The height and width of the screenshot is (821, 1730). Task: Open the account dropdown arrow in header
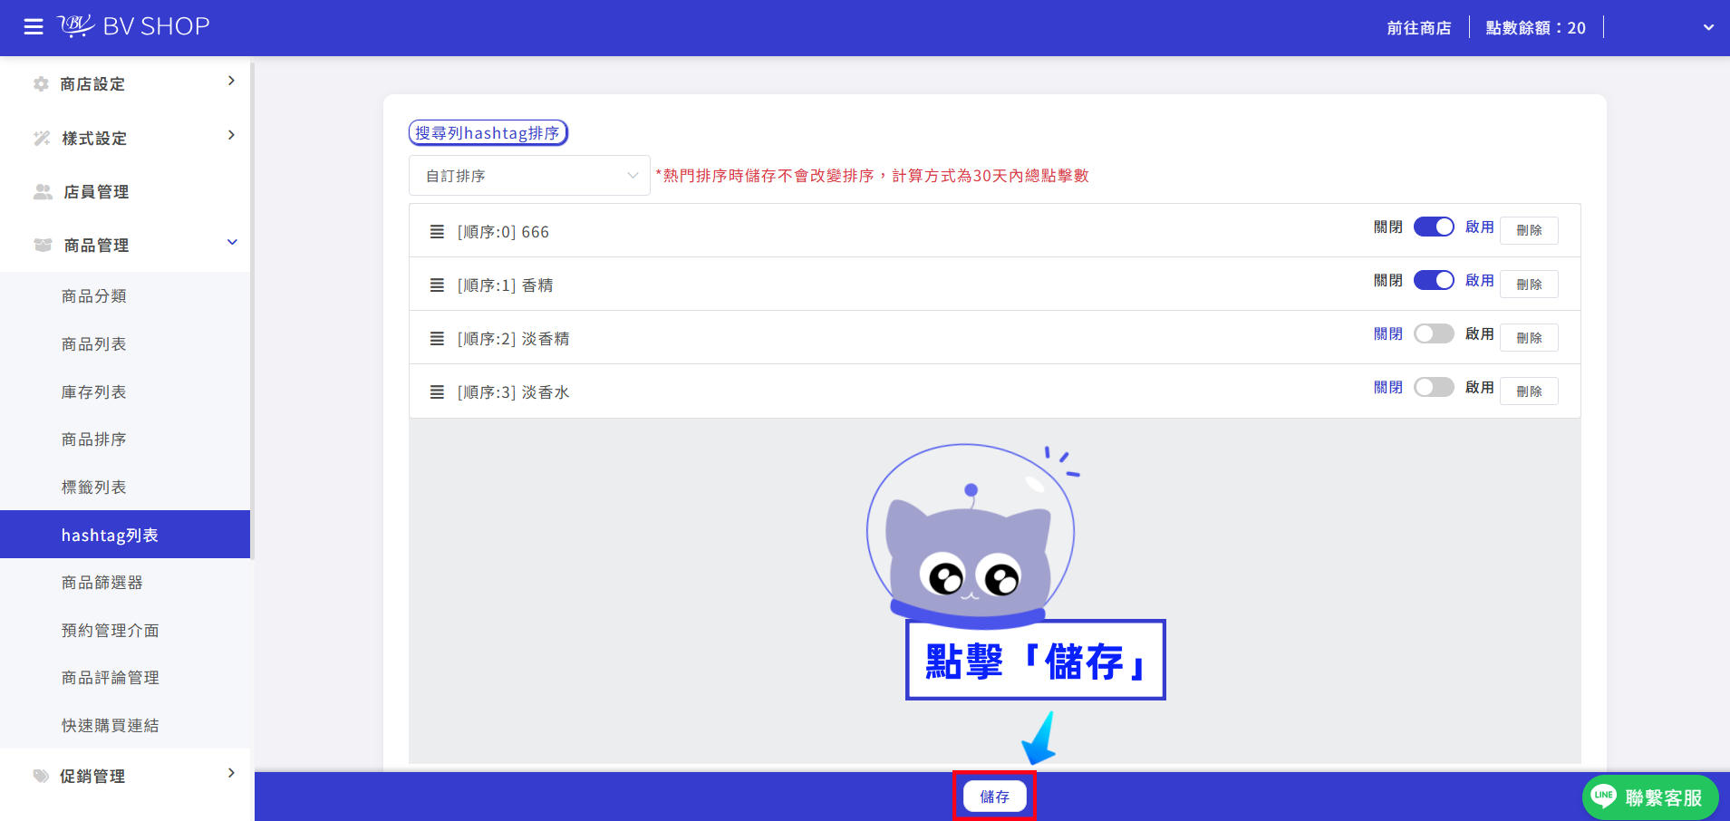(1708, 27)
